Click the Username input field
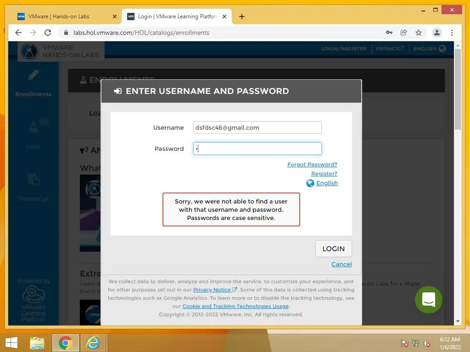Image resolution: width=470 pixels, height=352 pixels. [257, 127]
